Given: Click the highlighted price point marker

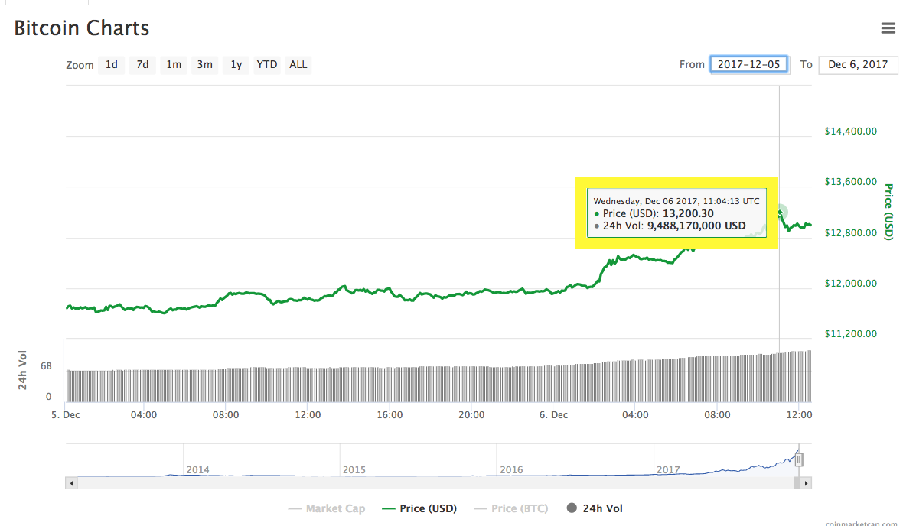Looking at the screenshot, I should [781, 213].
